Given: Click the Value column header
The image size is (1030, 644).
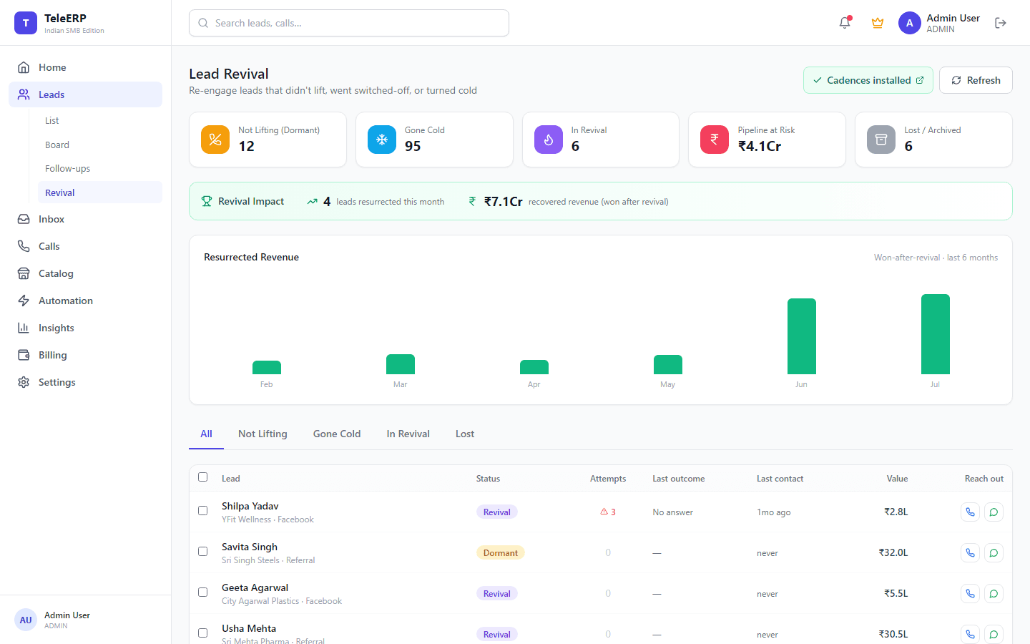Looking at the screenshot, I should point(897,479).
